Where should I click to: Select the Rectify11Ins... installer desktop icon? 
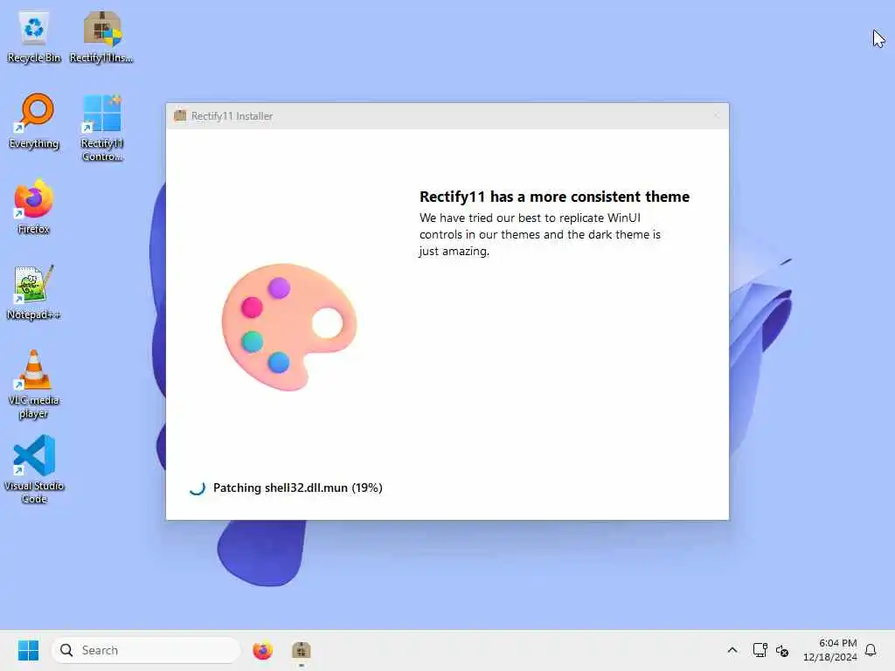[x=101, y=37]
